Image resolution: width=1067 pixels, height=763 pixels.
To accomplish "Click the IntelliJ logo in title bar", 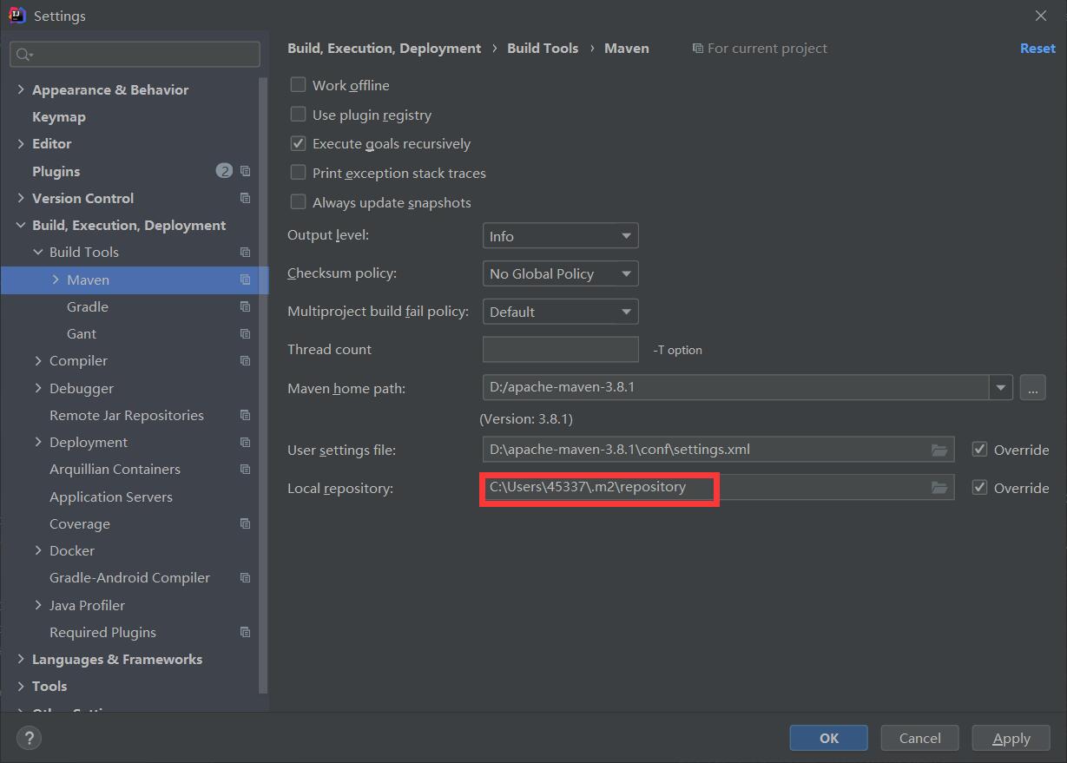I will click(16, 16).
